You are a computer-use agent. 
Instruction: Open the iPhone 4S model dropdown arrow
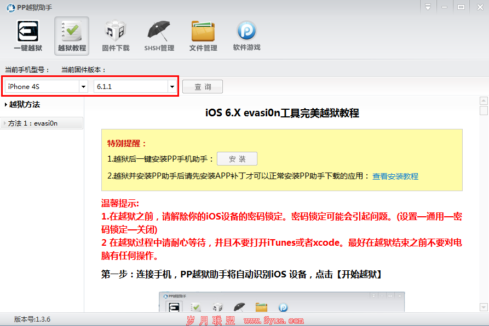pos(83,86)
